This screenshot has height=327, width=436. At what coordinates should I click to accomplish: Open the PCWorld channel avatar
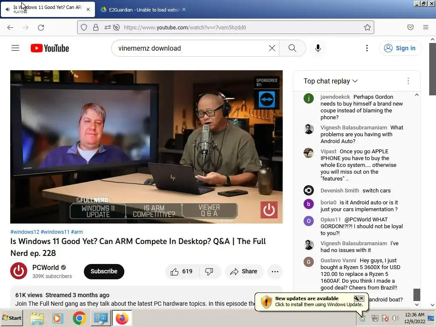19,271
